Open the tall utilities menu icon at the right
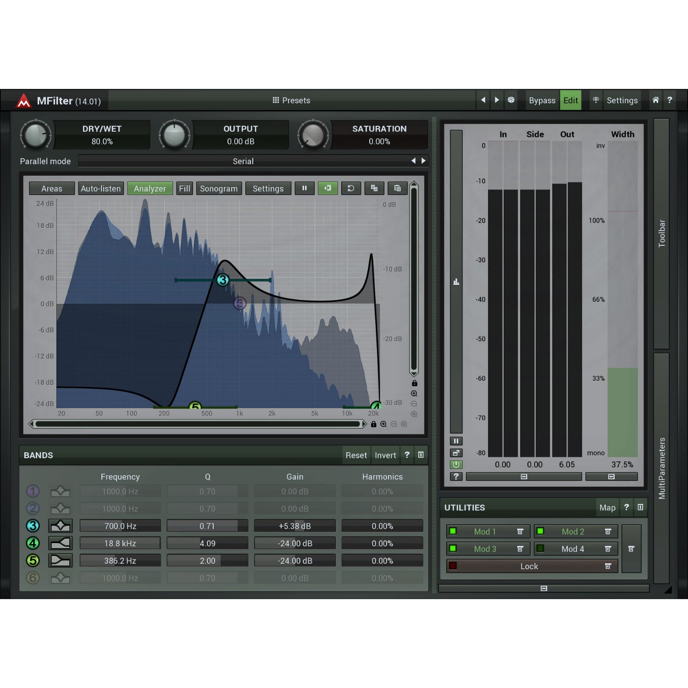The height and width of the screenshot is (688, 688). pos(631,549)
